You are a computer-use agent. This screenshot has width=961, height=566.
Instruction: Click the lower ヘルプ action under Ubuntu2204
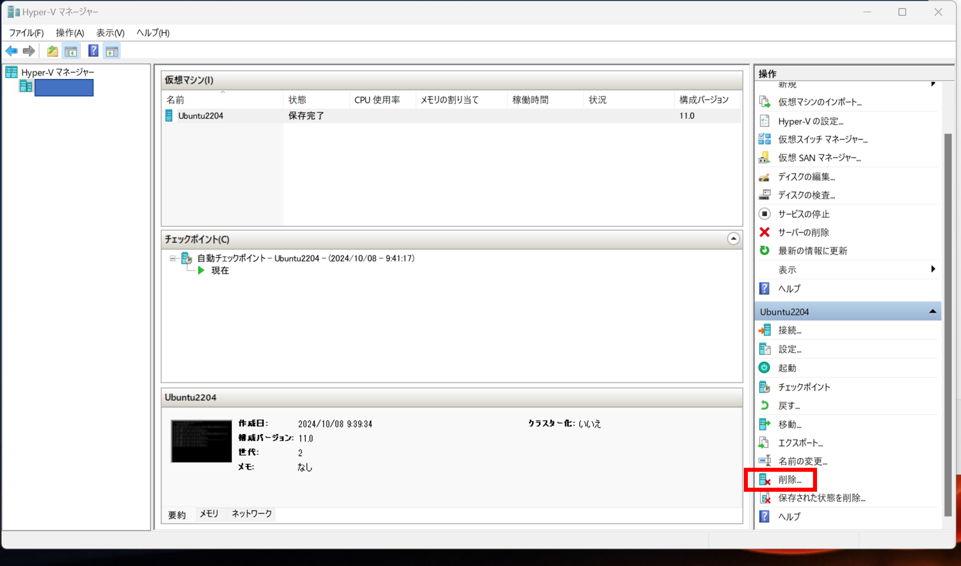click(x=789, y=517)
